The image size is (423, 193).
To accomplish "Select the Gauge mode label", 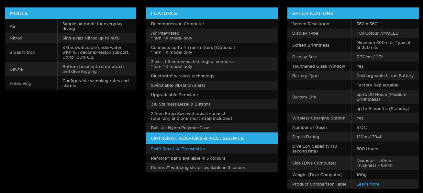I will 16,69.
